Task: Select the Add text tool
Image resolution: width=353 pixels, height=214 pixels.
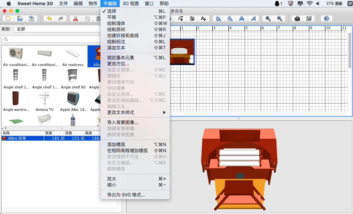Action: 203,18
